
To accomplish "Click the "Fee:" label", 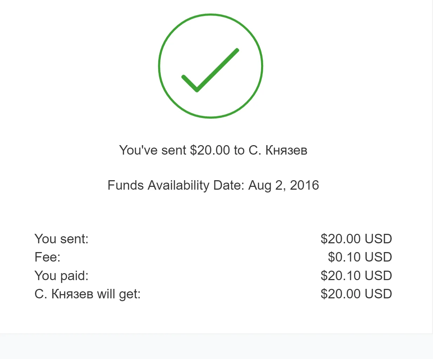I will point(47,257).
